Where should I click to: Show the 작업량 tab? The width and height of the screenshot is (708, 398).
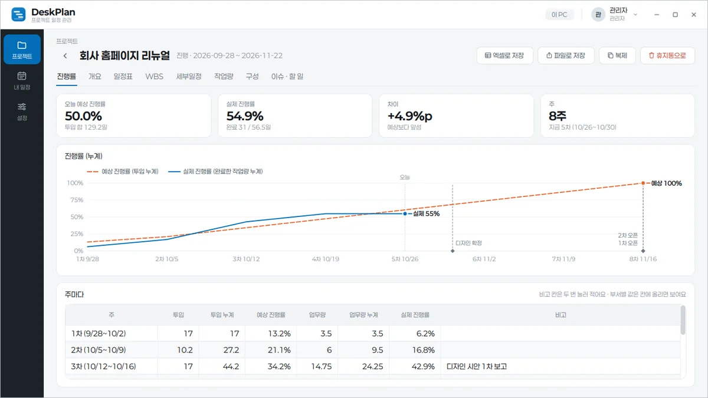point(224,77)
